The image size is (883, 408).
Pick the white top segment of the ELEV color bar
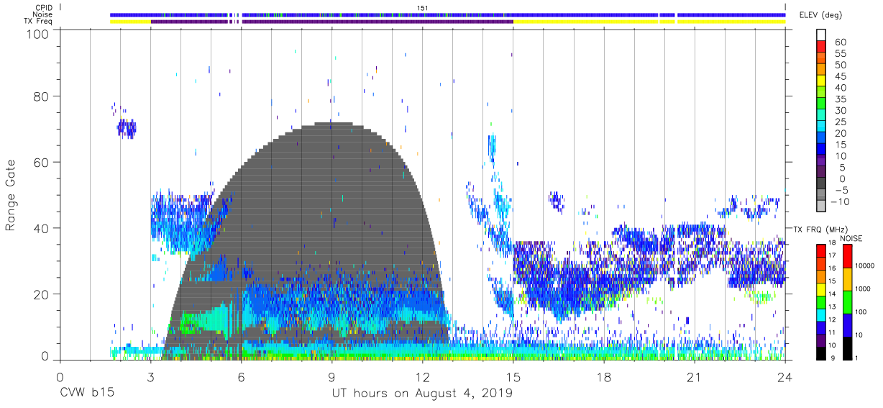point(821,35)
